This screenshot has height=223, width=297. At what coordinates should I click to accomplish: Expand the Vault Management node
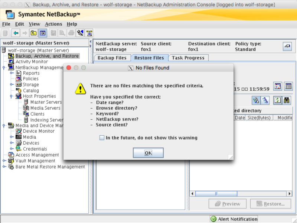3,161
